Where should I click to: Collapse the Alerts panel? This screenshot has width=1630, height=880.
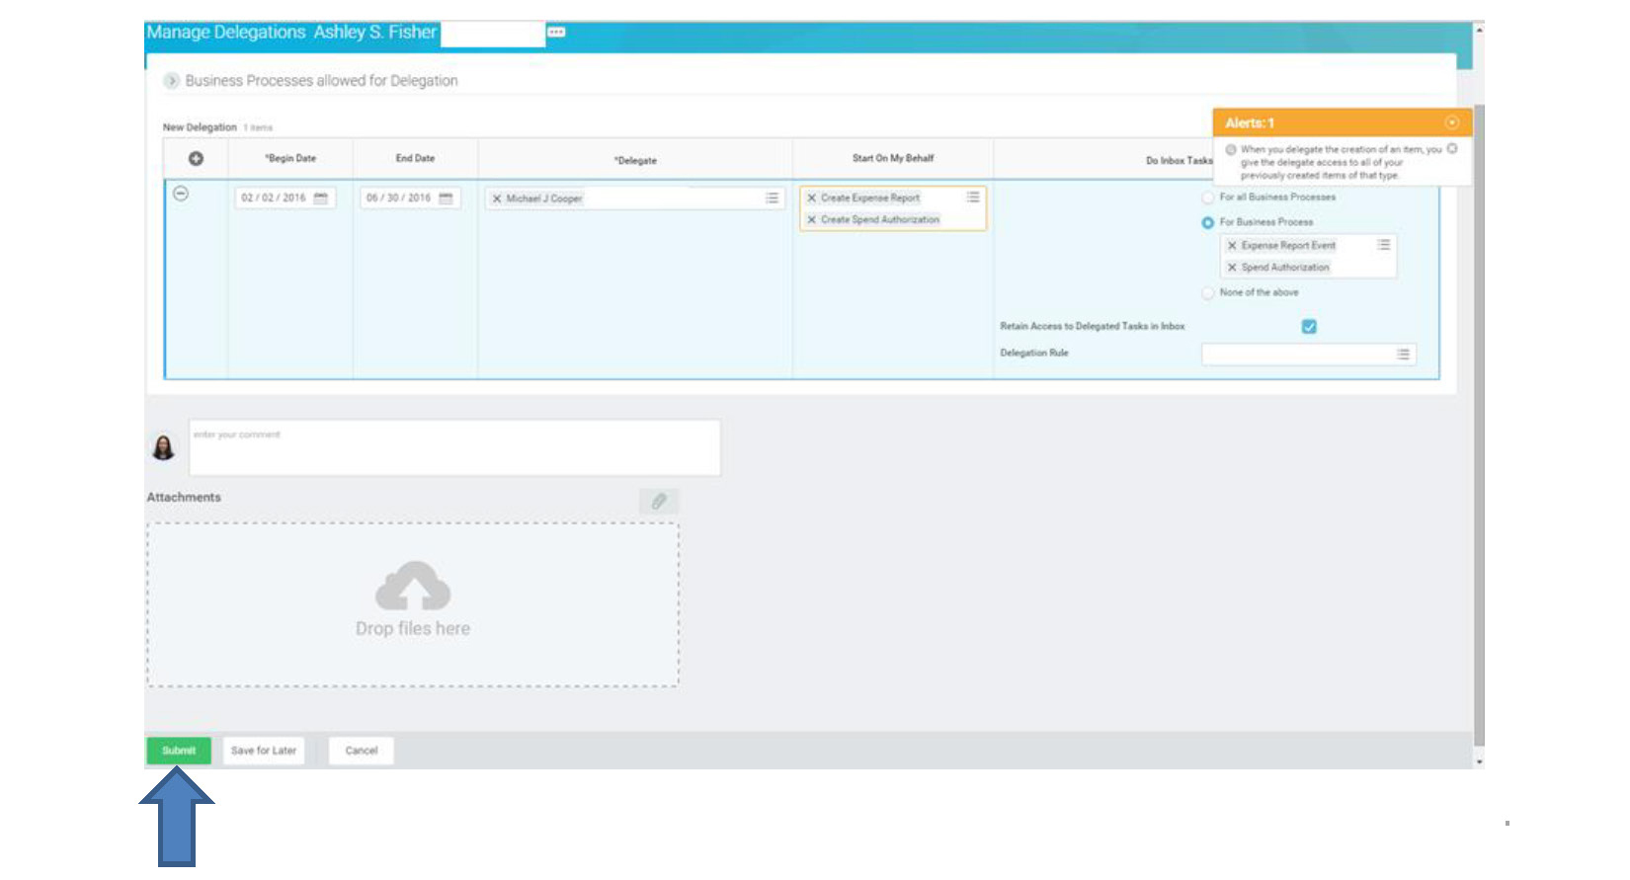(1451, 122)
